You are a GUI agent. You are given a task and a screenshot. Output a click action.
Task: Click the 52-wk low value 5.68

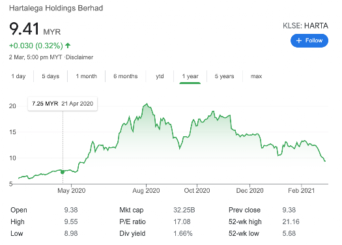pyautogui.click(x=289, y=233)
